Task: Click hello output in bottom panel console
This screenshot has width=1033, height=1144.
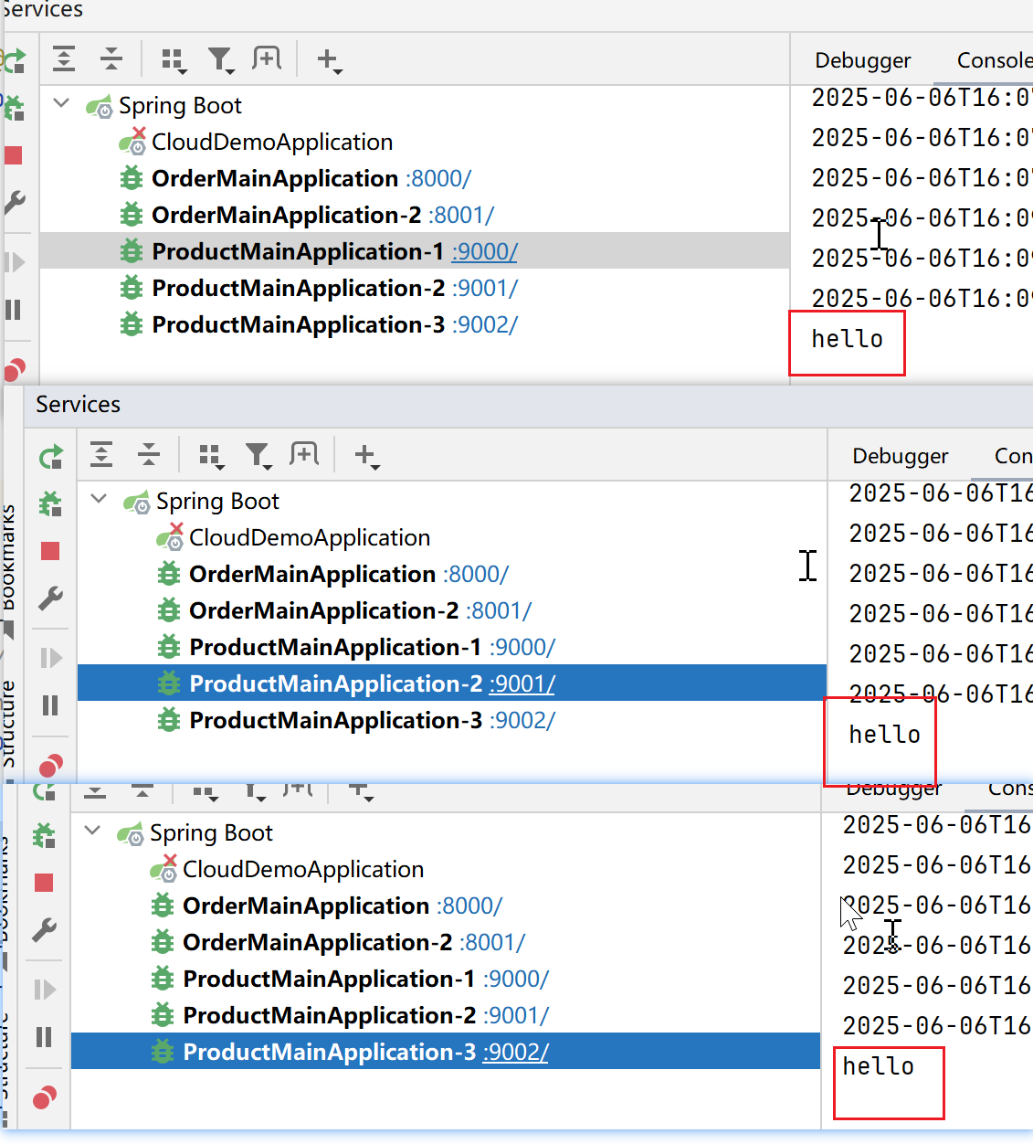Action: click(x=878, y=1066)
